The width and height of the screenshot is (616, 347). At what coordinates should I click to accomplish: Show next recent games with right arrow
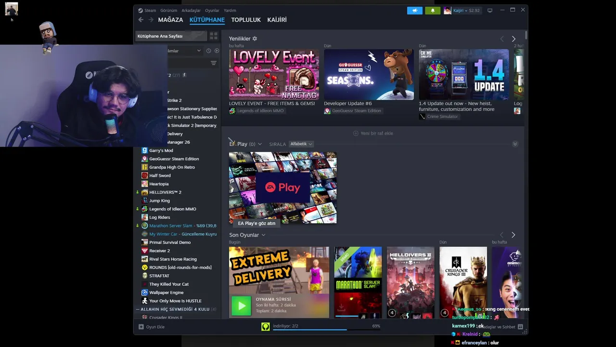tap(513, 235)
